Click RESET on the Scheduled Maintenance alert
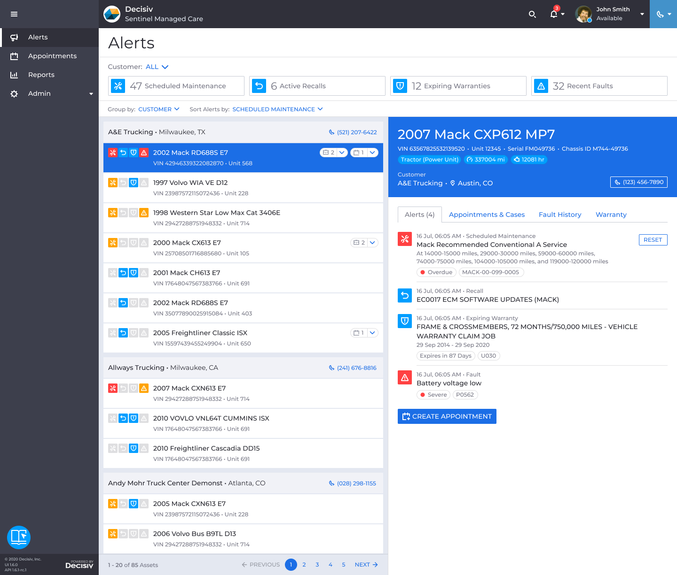This screenshot has height=575, width=677. click(653, 240)
